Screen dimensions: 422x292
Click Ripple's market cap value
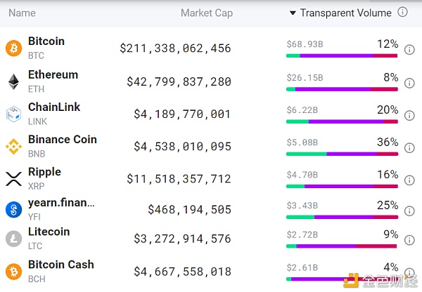(179, 179)
